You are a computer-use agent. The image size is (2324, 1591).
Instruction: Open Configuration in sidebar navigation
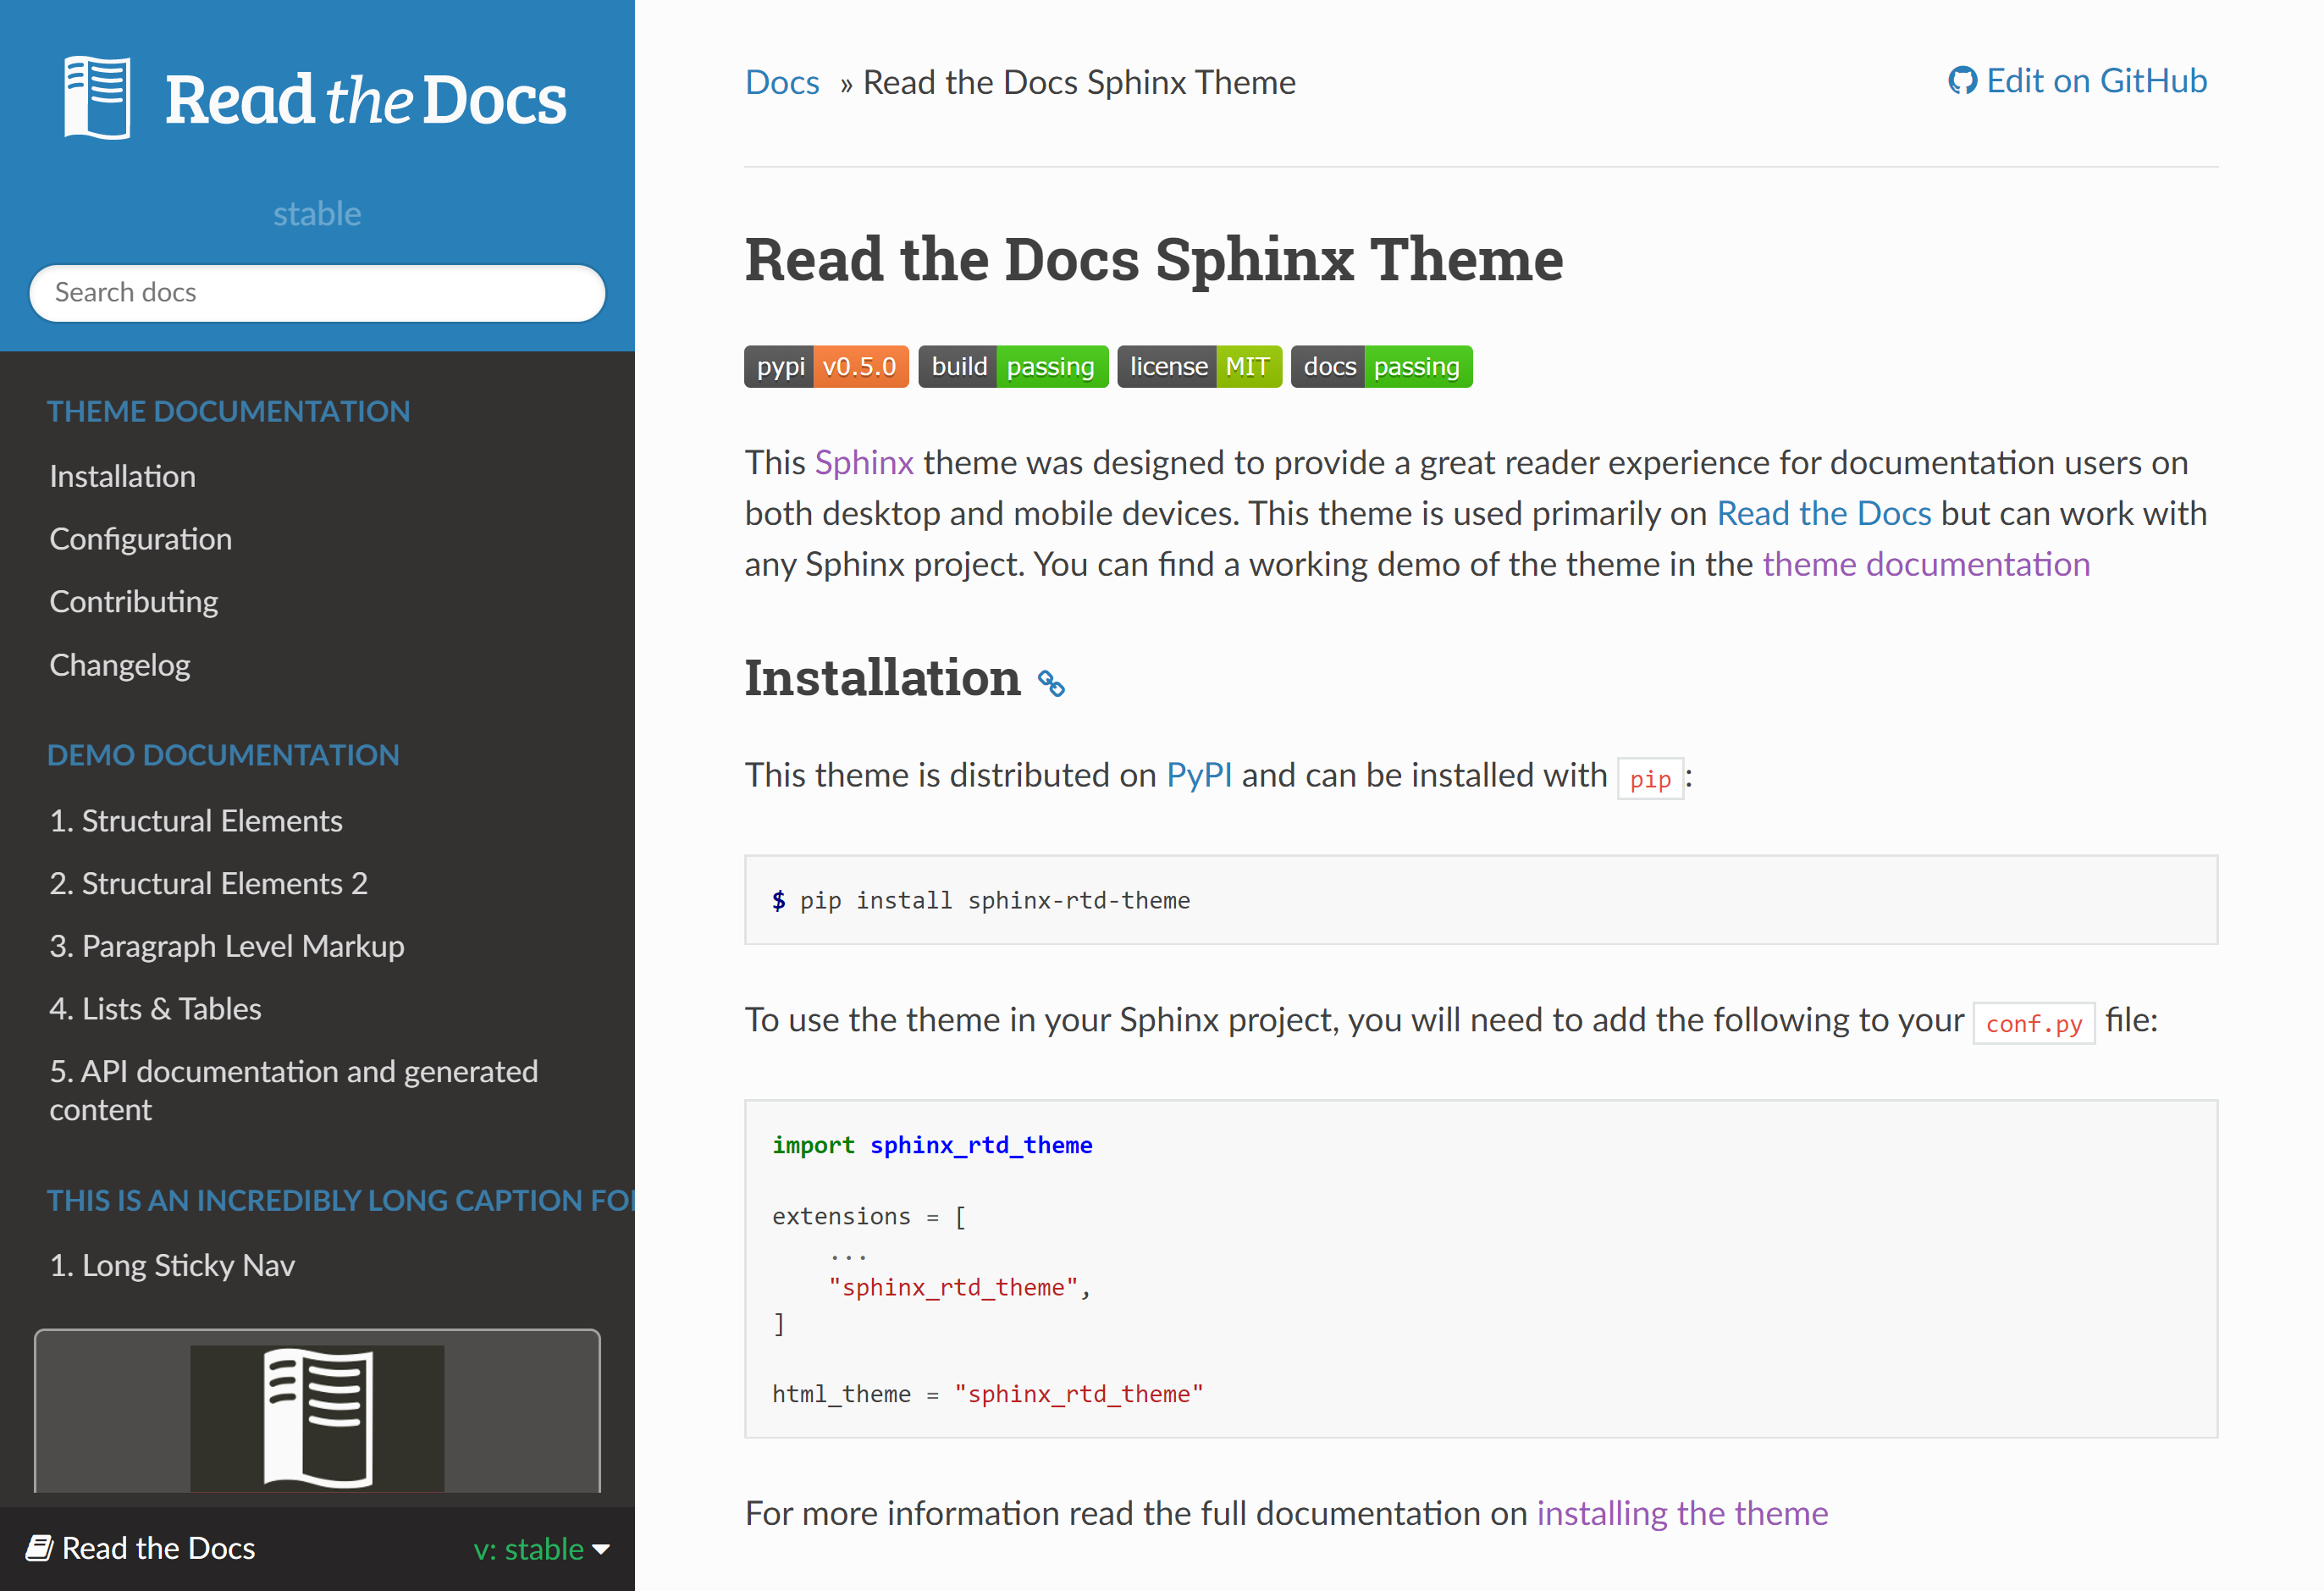point(141,539)
